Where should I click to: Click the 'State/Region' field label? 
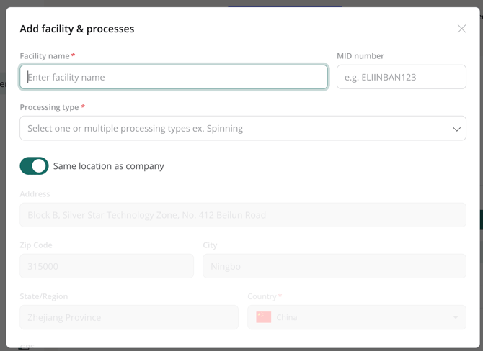(x=44, y=296)
